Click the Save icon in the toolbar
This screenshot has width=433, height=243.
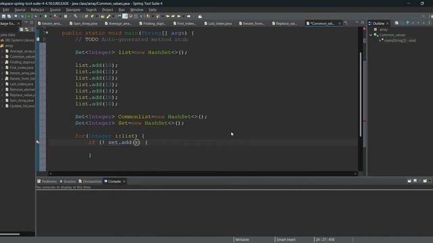[x=3, y=16]
